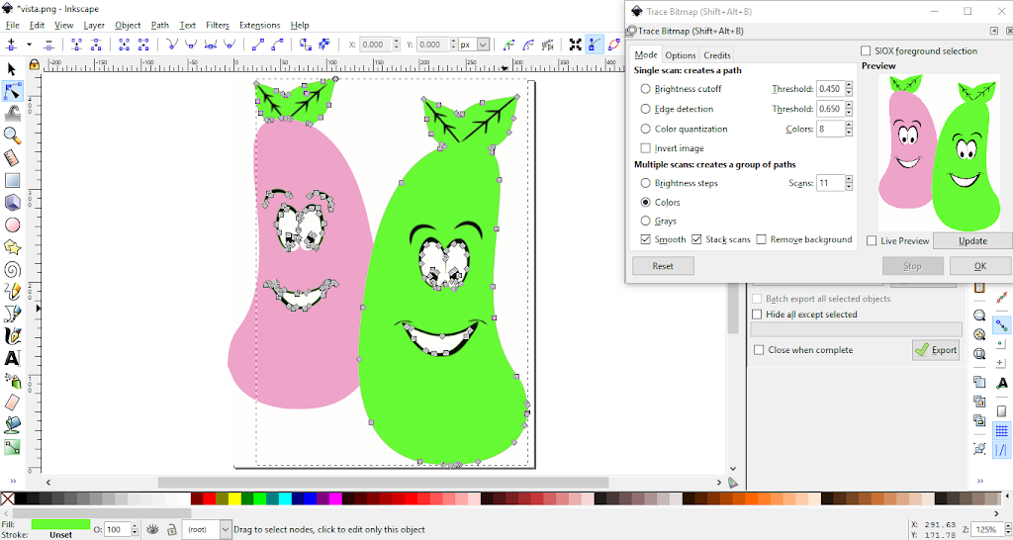This screenshot has width=1013, height=540.
Task: Click the Insert new nodes icon
Action: pos(11,45)
